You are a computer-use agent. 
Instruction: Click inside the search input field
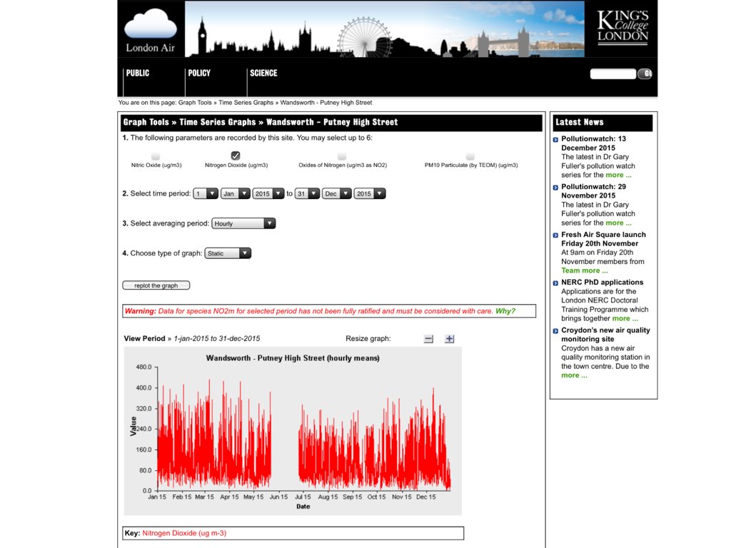click(612, 73)
